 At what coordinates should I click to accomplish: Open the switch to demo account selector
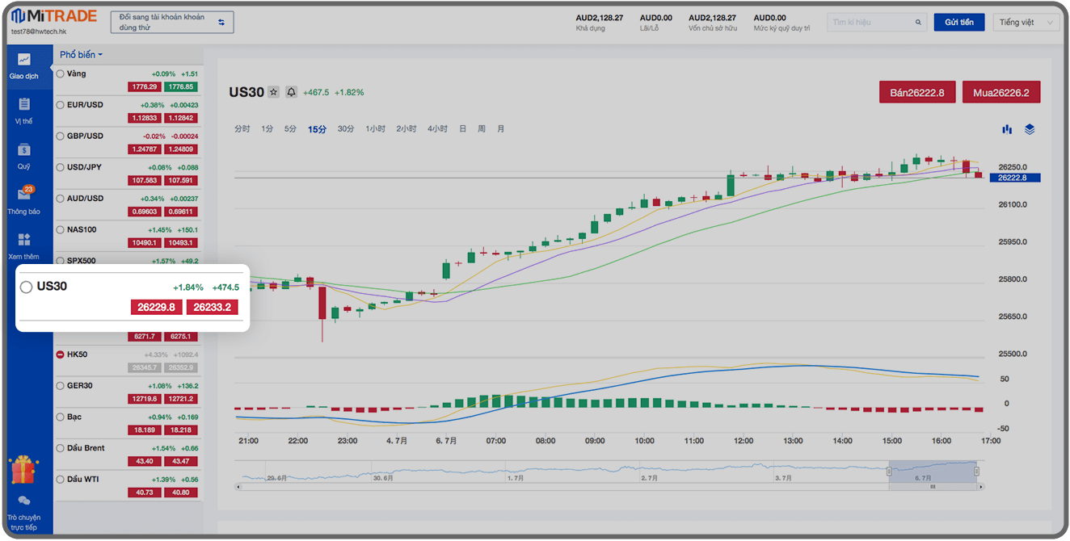171,23
